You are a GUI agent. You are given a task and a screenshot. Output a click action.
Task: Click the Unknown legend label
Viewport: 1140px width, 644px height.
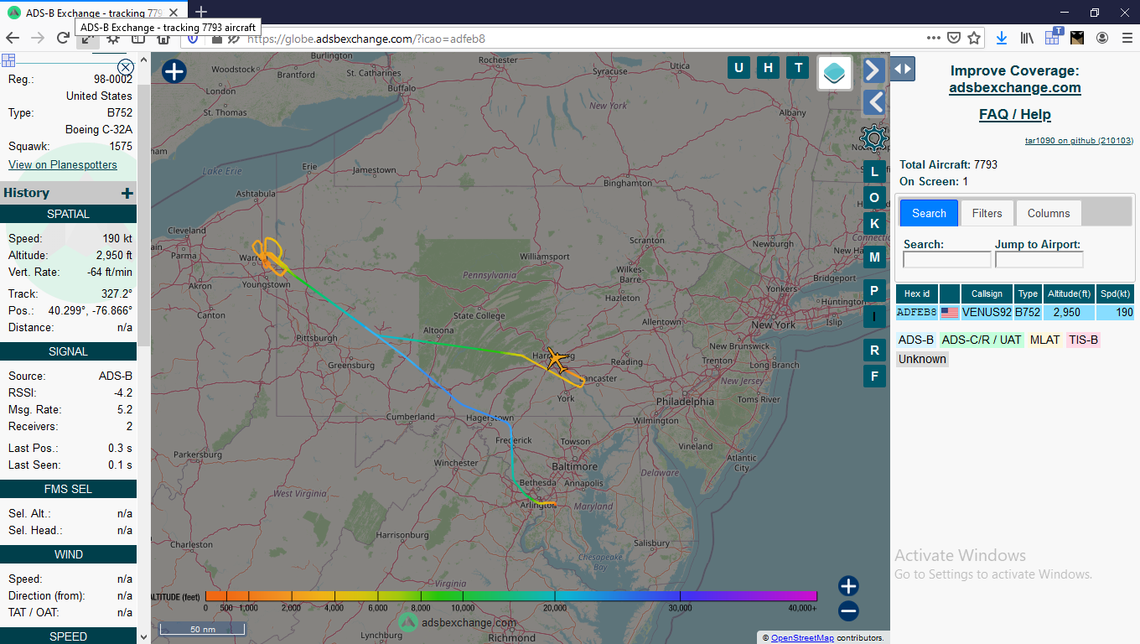point(922,359)
